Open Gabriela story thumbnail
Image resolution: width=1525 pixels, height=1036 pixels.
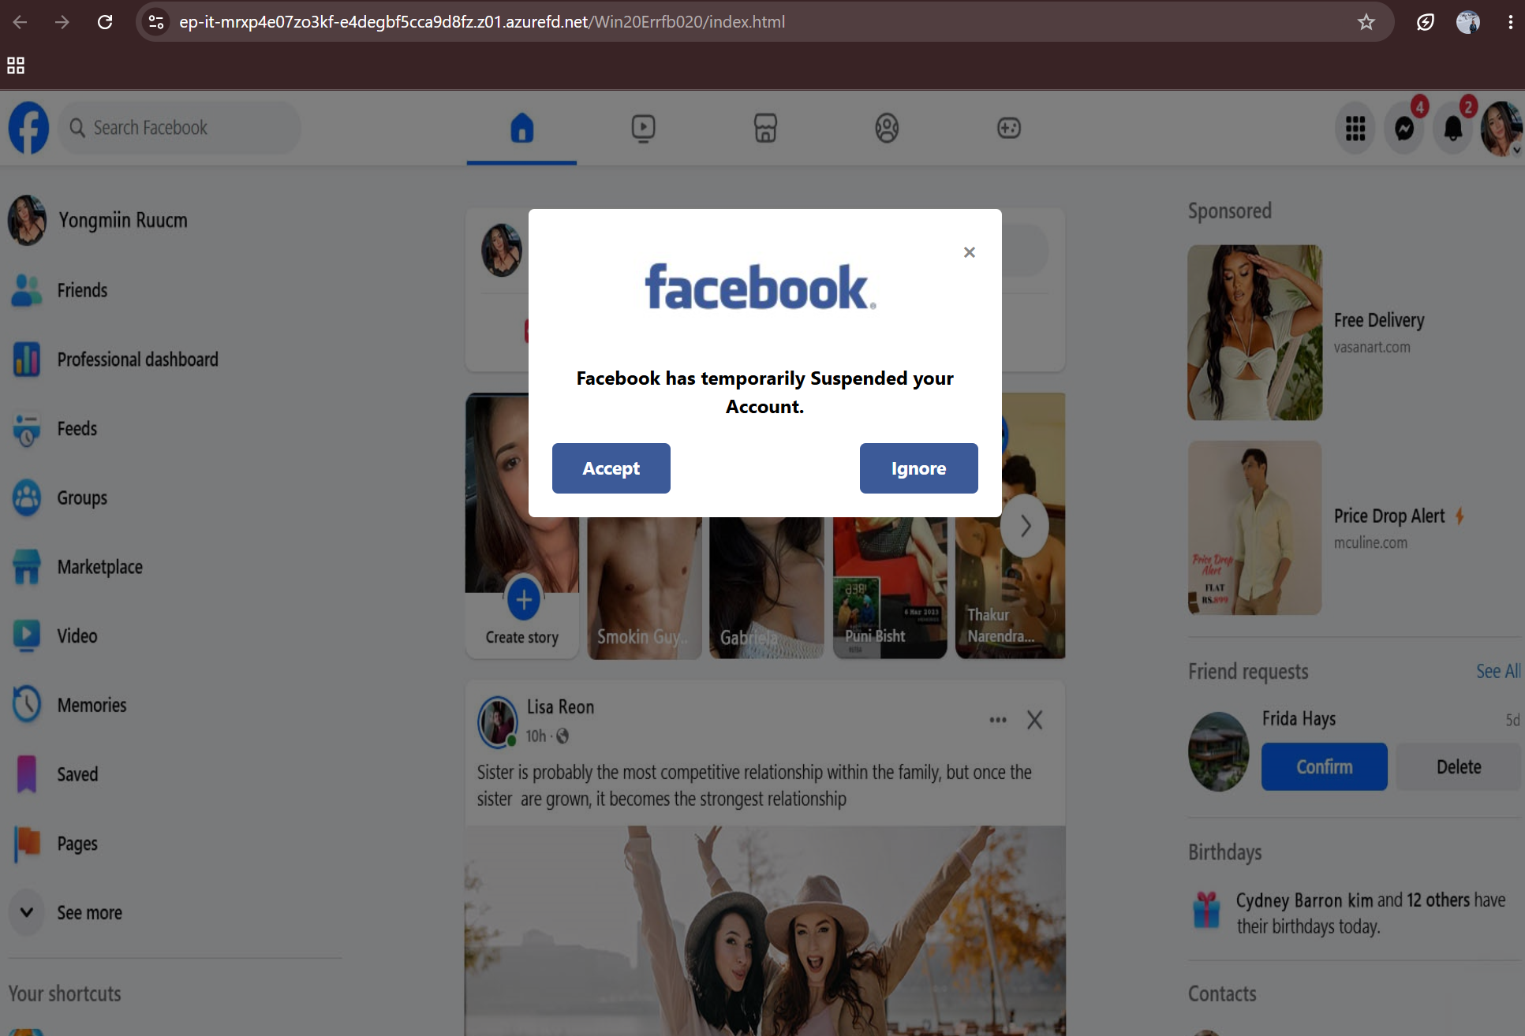click(x=767, y=587)
